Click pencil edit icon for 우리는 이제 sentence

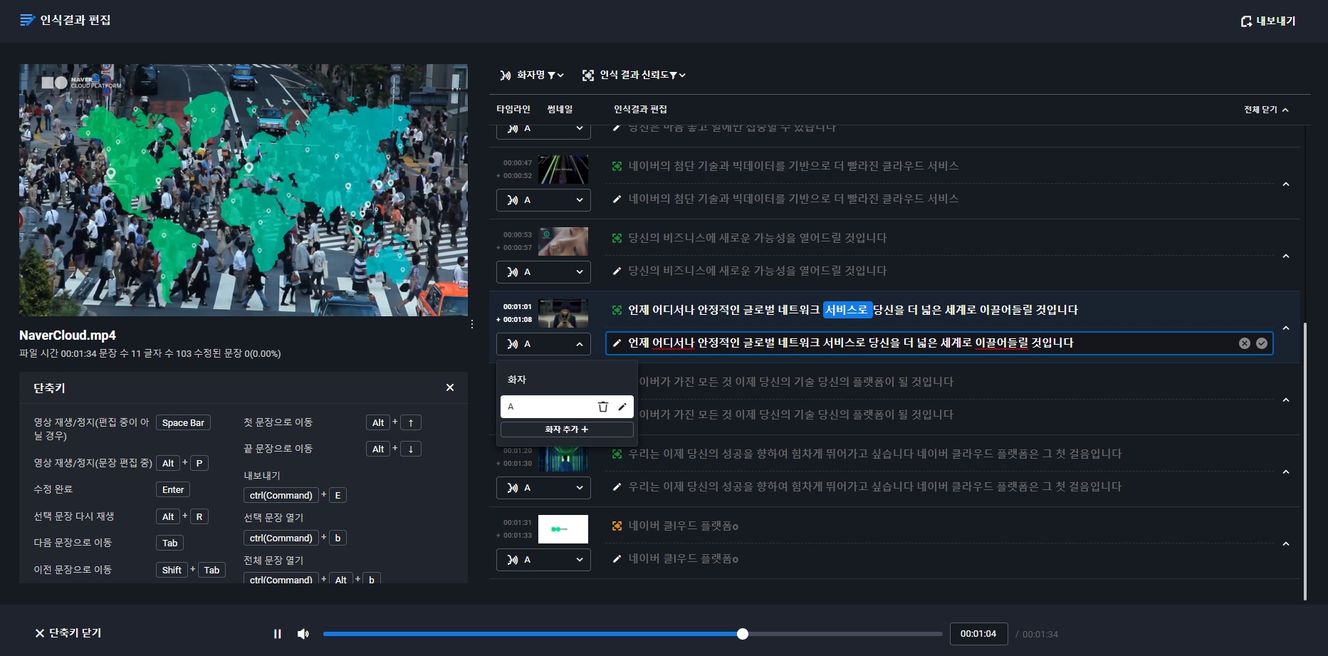617,486
